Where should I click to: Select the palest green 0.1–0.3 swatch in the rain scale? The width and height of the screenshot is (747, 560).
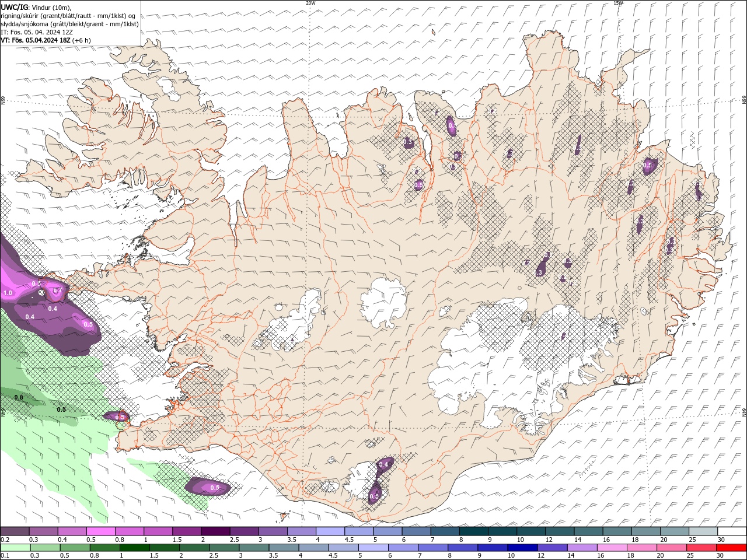point(15,548)
